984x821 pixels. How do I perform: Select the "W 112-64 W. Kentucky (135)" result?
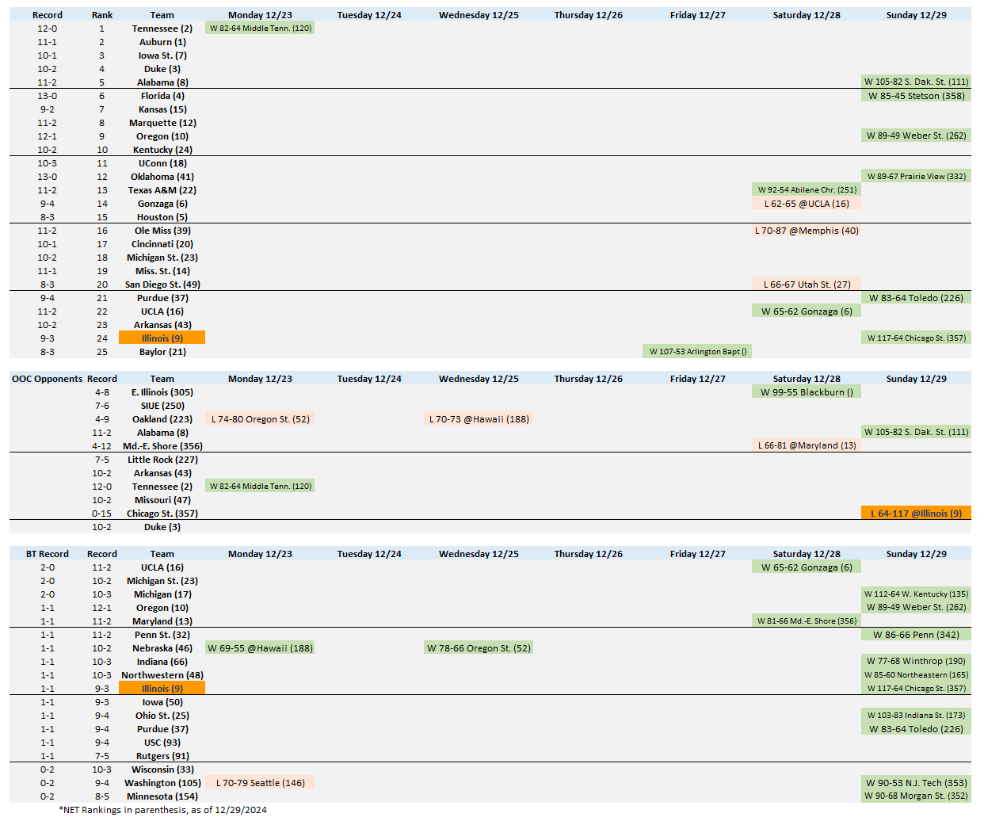[916, 594]
